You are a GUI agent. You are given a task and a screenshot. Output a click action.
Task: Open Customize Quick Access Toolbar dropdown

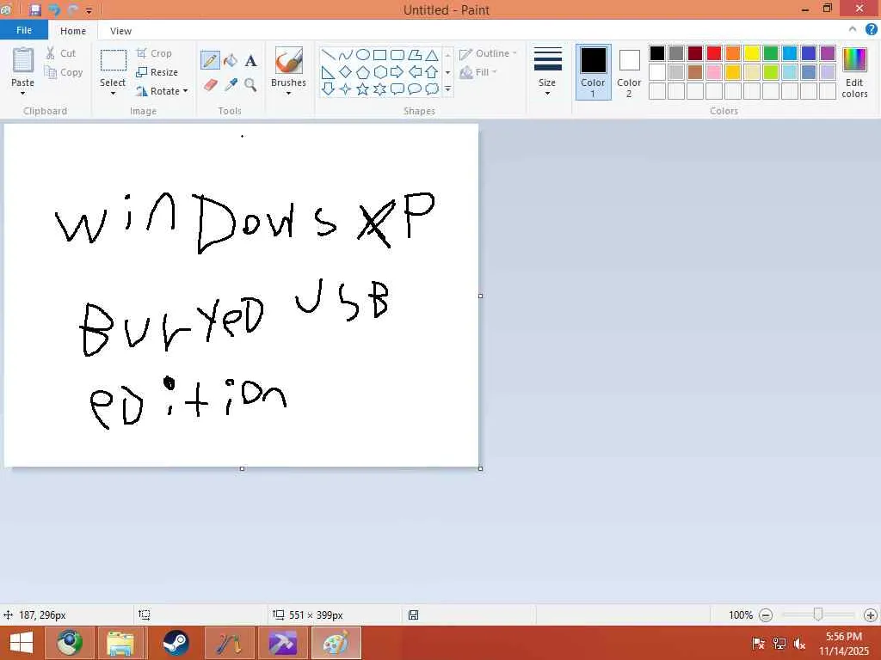(x=89, y=10)
